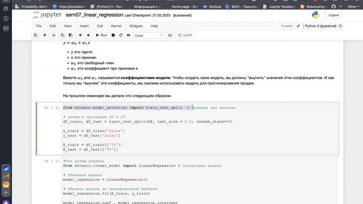The image size is (363, 204).
Task: Open the [Python] 3 bookmark
Action: click(106, 7)
